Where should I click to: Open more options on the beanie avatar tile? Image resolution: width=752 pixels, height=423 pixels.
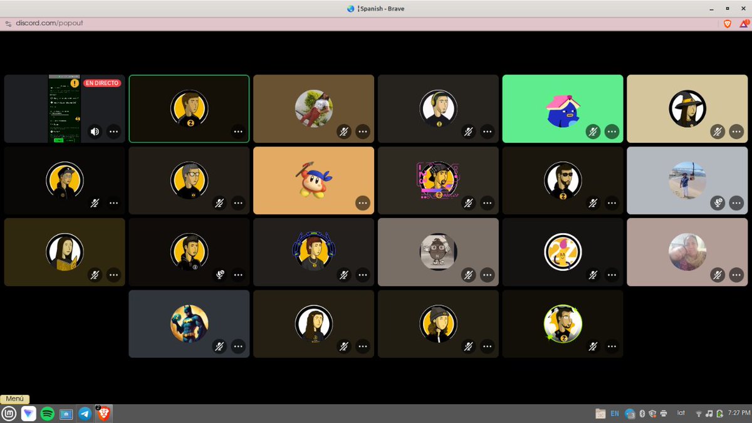coord(488,346)
